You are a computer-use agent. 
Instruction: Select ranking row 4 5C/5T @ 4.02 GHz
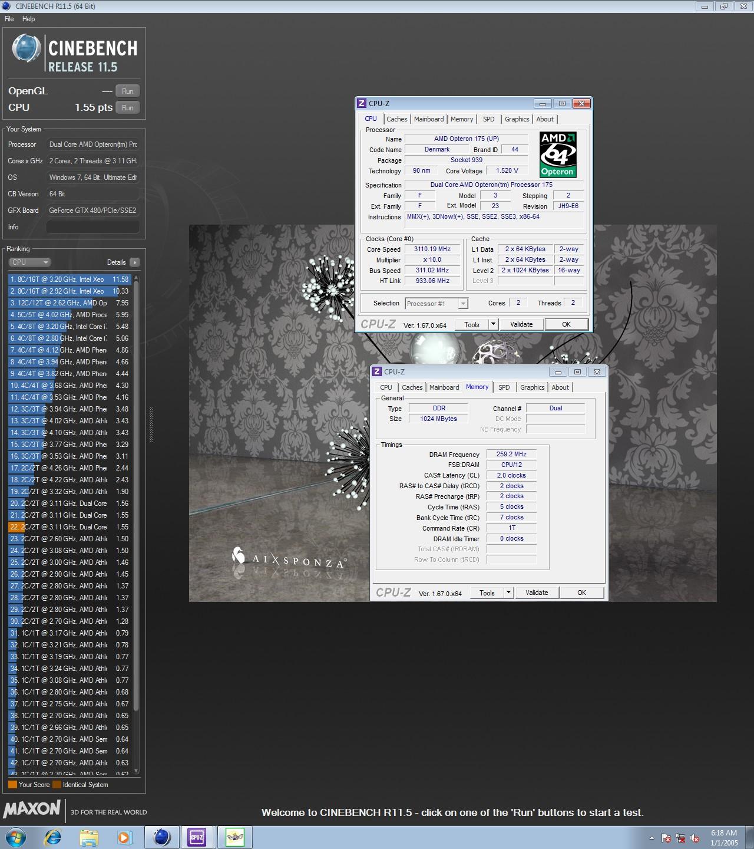click(x=70, y=315)
